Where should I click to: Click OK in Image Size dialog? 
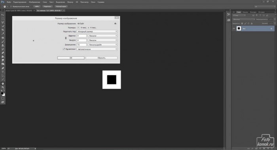71,58
